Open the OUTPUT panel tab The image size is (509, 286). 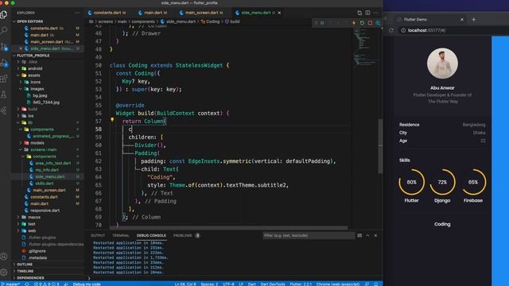coord(98,235)
